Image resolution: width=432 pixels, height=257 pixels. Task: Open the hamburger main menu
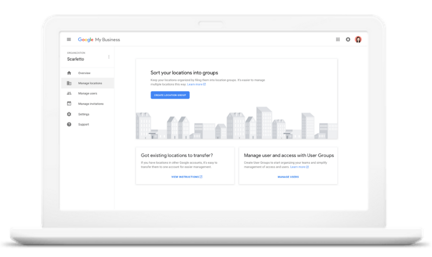tap(69, 40)
